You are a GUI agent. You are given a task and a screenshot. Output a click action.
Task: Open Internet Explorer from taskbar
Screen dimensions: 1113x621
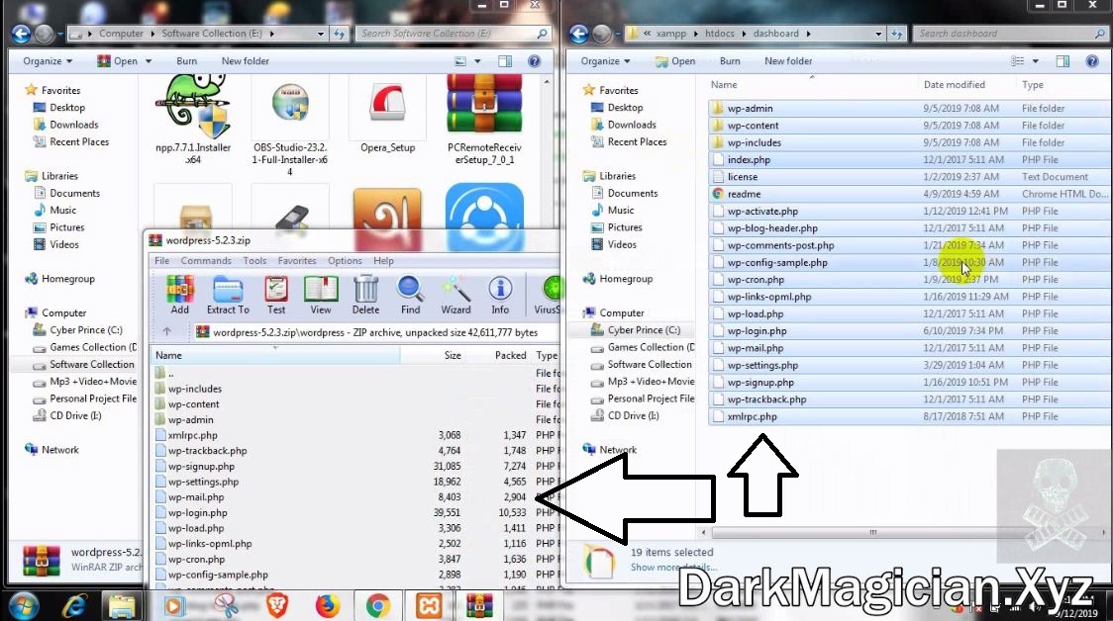(74, 606)
